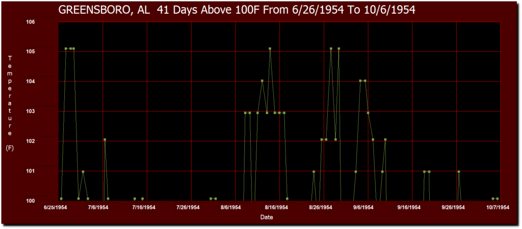Click the 6/25/1954 date label
Screen dimensions: 522x229
(x=56, y=208)
